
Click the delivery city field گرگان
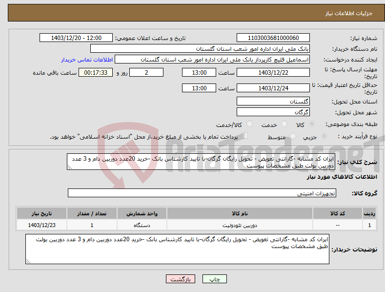[273, 112]
